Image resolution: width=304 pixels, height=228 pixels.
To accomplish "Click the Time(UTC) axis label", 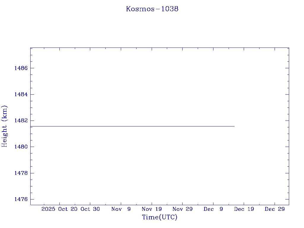I will [159, 217].
